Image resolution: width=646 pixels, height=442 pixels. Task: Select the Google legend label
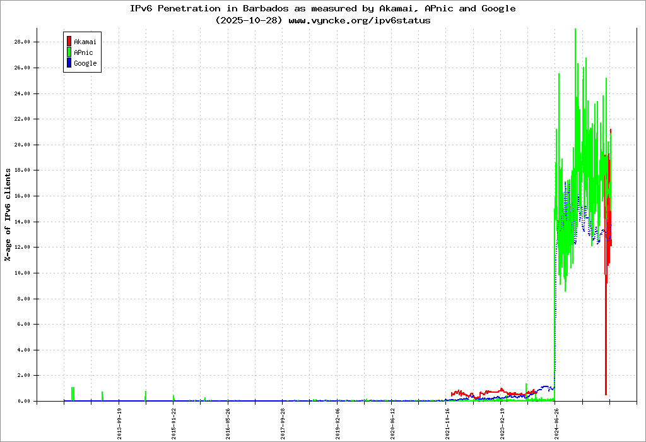(x=85, y=63)
